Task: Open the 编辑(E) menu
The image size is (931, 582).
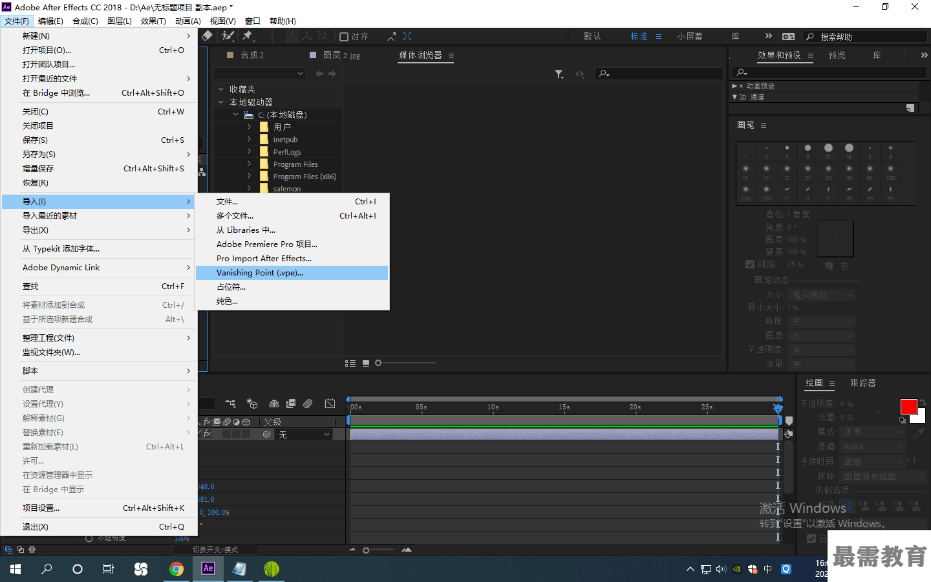Action: click(50, 21)
